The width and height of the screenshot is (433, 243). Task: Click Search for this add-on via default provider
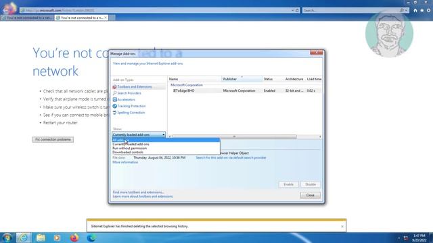231,158
